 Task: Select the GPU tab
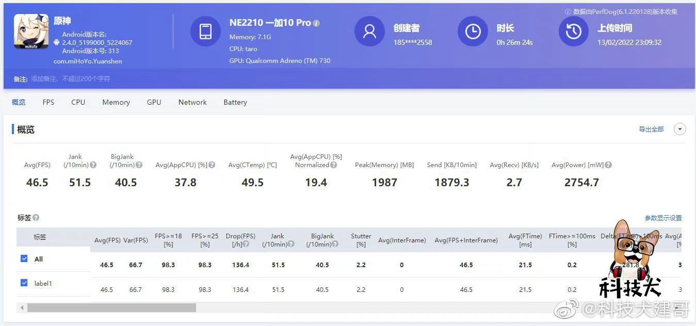click(x=154, y=102)
